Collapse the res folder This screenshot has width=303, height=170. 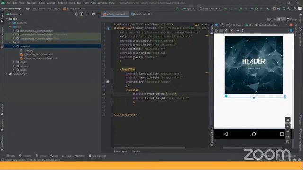[10, 42]
